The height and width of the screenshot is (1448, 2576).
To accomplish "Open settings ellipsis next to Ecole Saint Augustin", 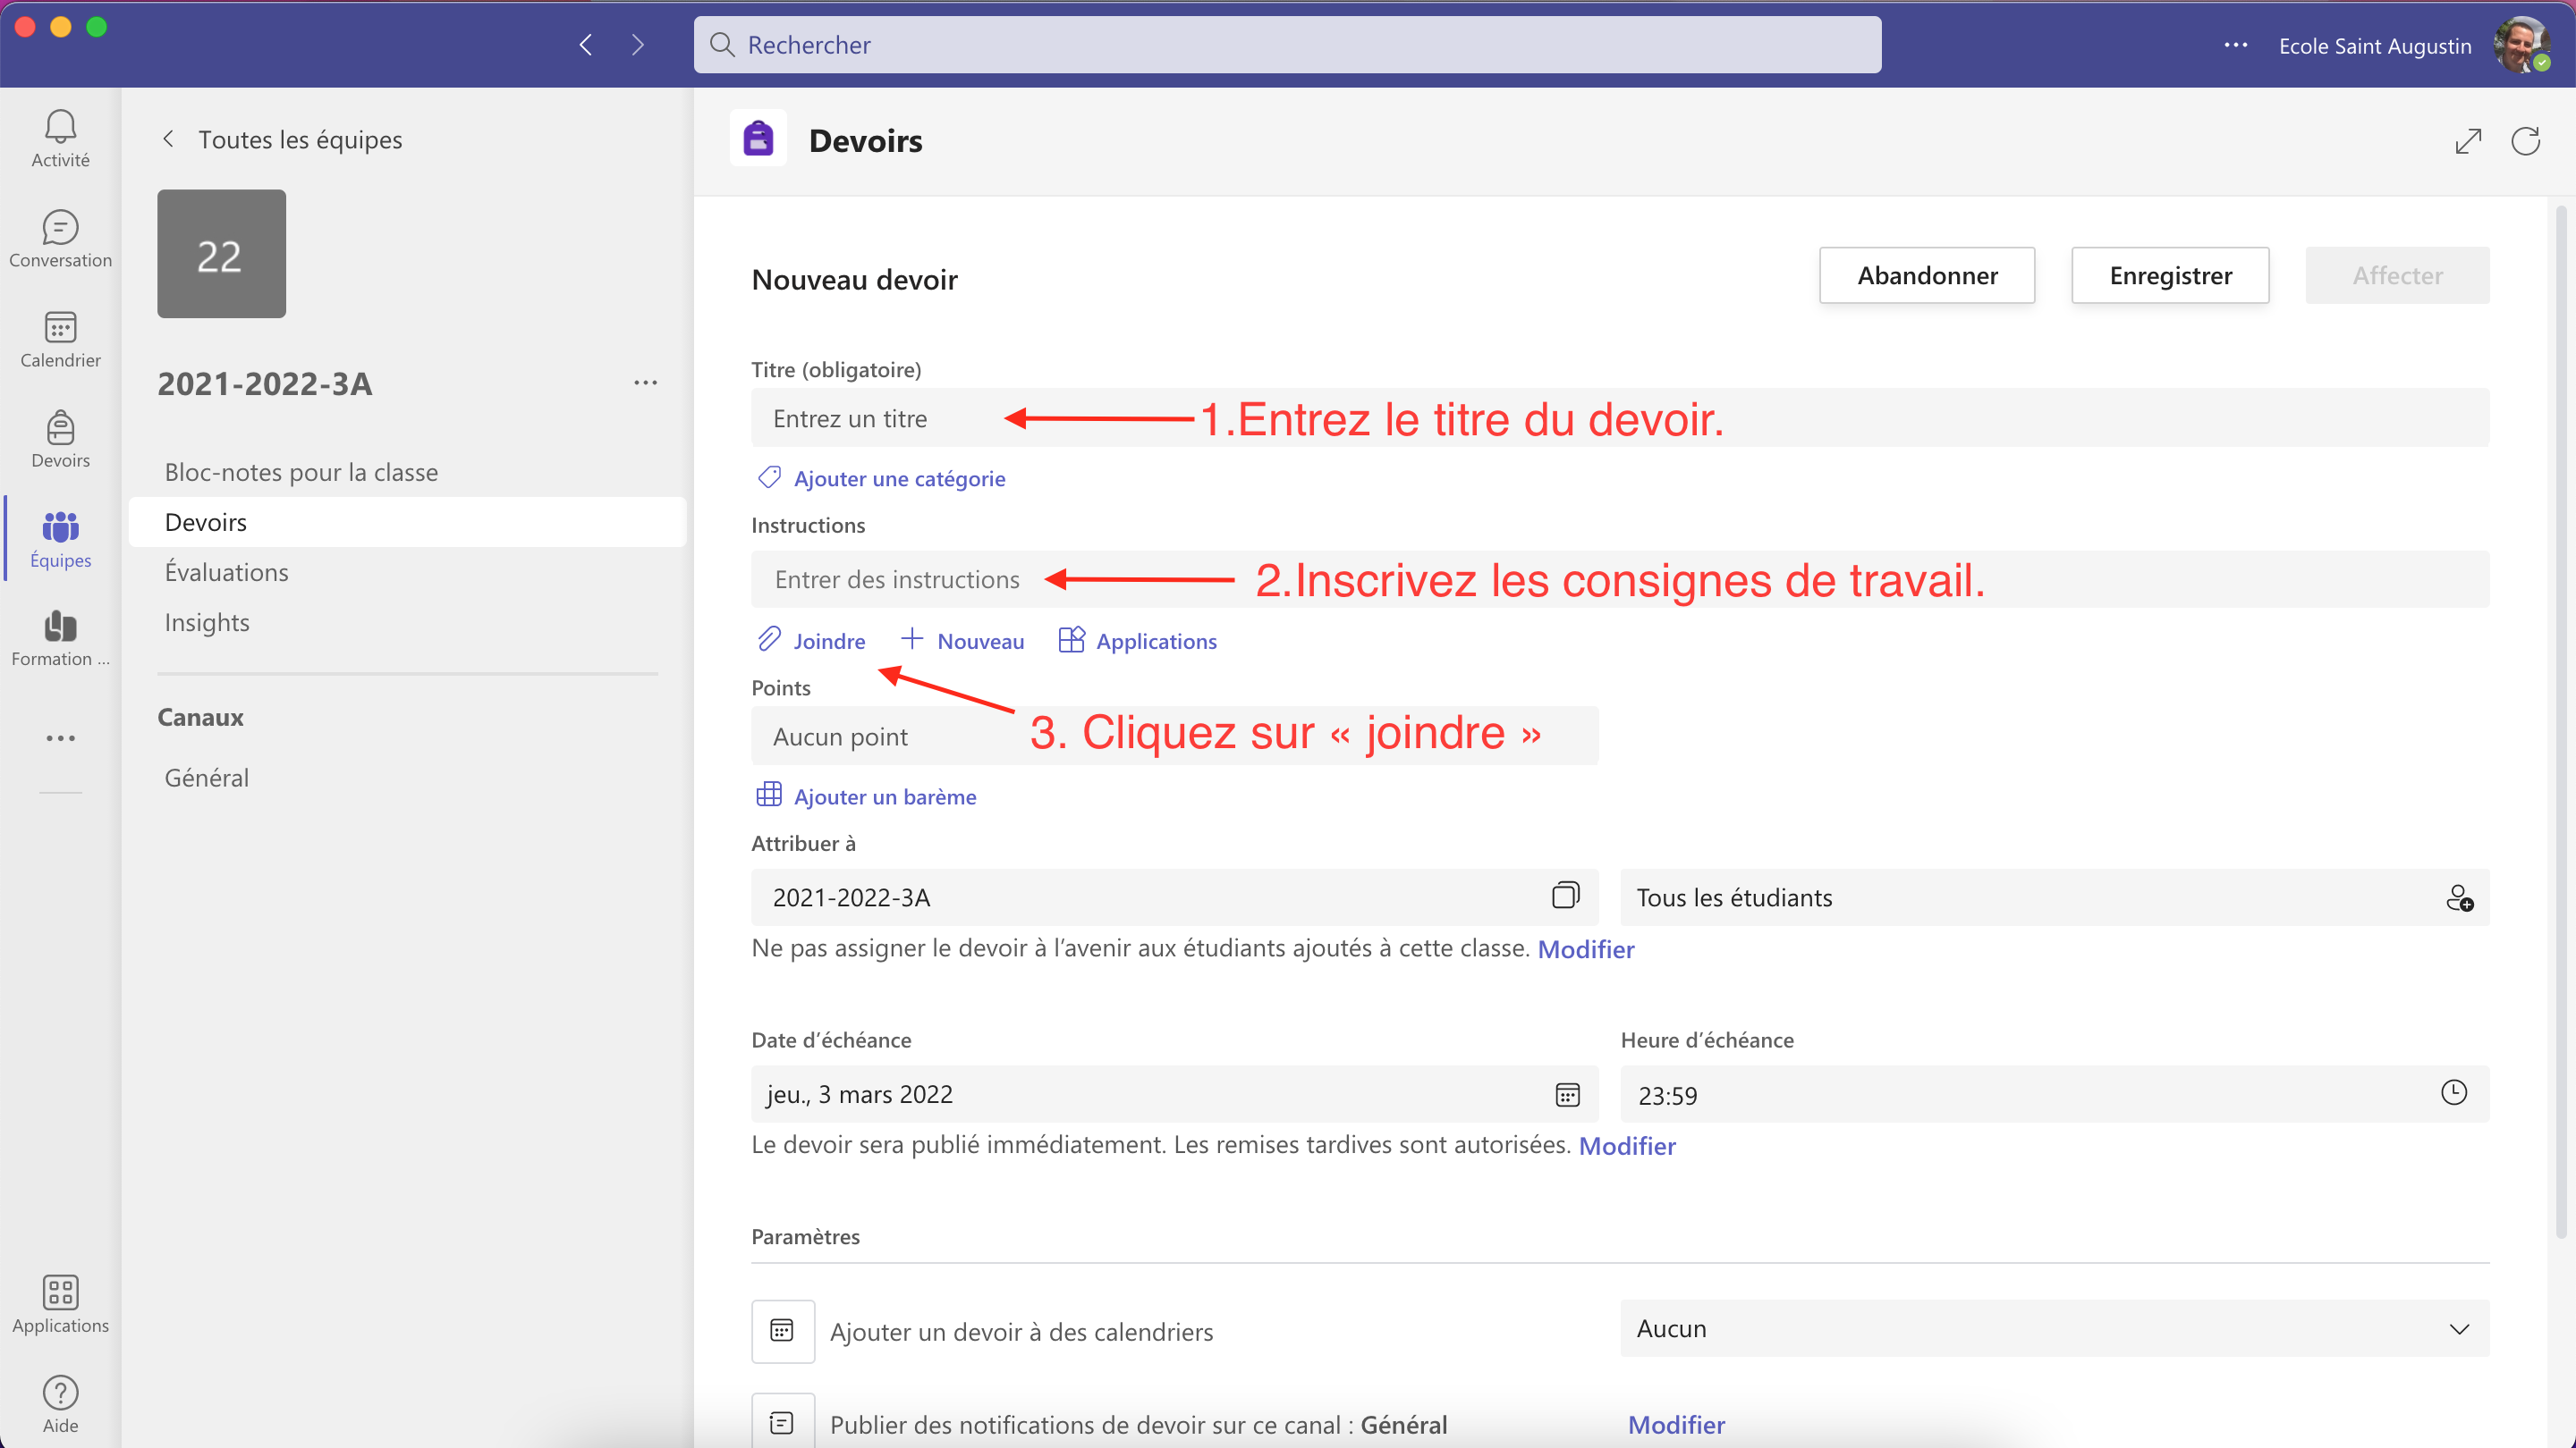I will [x=2236, y=45].
